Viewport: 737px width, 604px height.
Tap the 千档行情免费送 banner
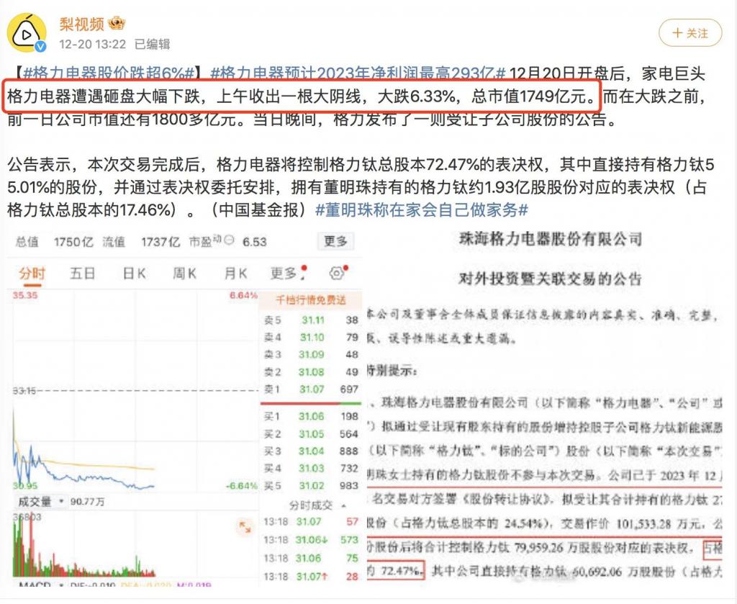[x=310, y=300]
